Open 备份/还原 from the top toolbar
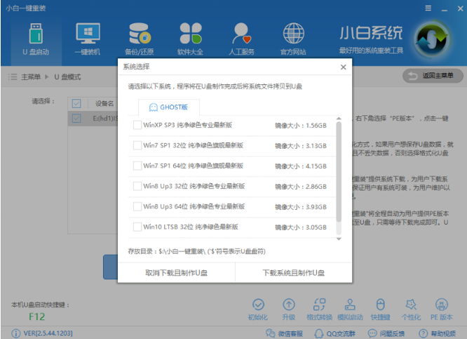 tap(138, 39)
